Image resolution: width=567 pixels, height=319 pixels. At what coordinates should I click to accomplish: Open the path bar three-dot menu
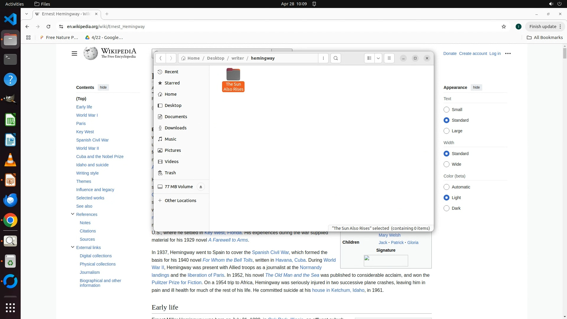(x=323, y=58)
